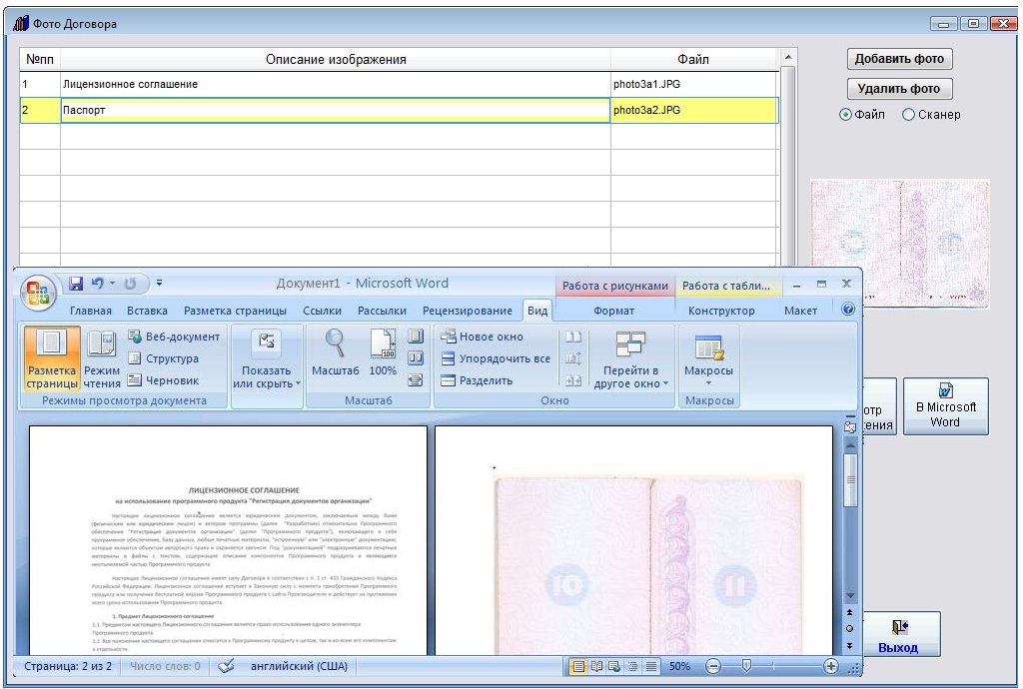Click the Паспорт description field
The width and height of the screenshot is (1023, 689).
coord(336,110)
